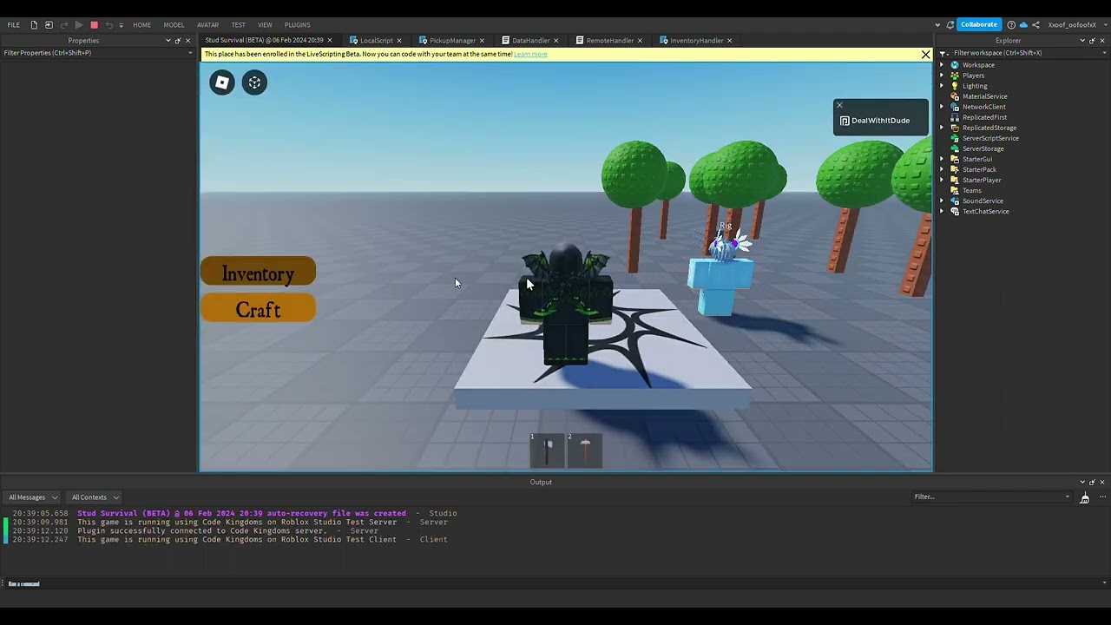The width and height of the screenshot is (1111, 625).
Task: Open the FILE menu
Action: 14,24
